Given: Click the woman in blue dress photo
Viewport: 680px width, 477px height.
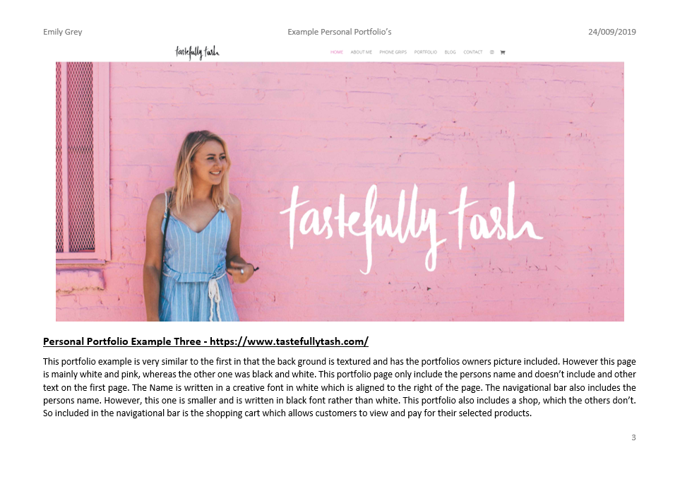Looking at the screenshot, I should coord(200,225).
